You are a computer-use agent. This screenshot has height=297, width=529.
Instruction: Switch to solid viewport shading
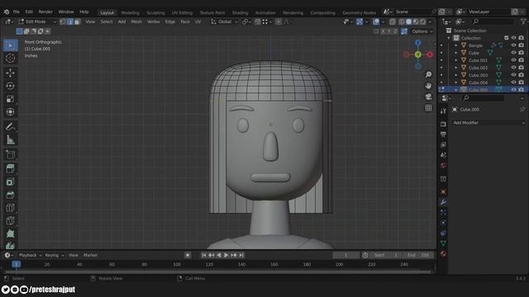[x=409, y=22]
